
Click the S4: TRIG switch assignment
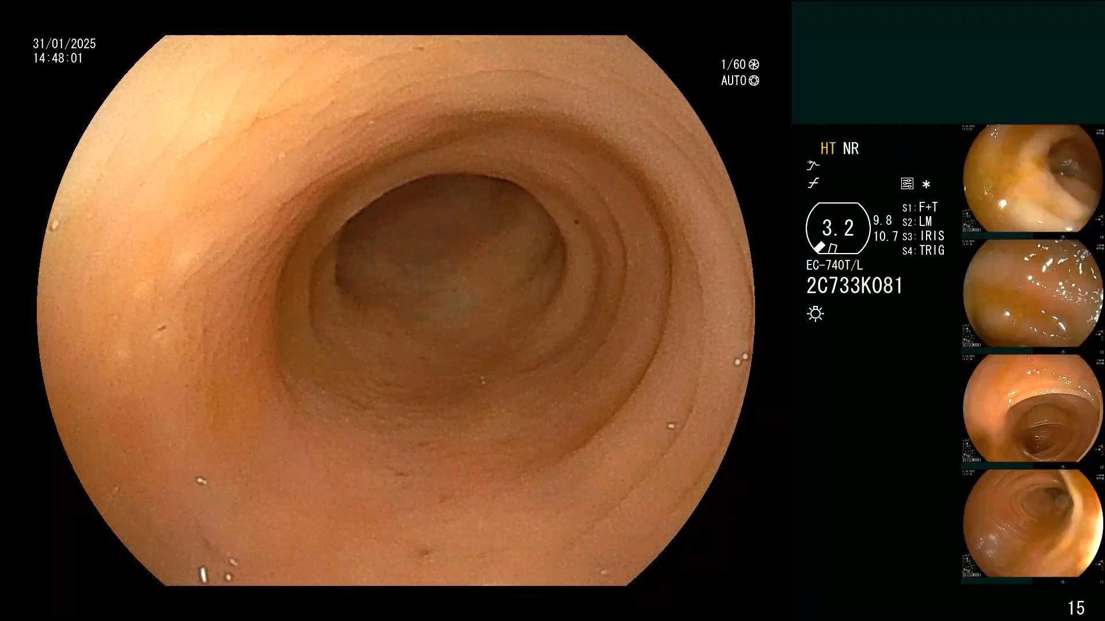click(923, 250)
